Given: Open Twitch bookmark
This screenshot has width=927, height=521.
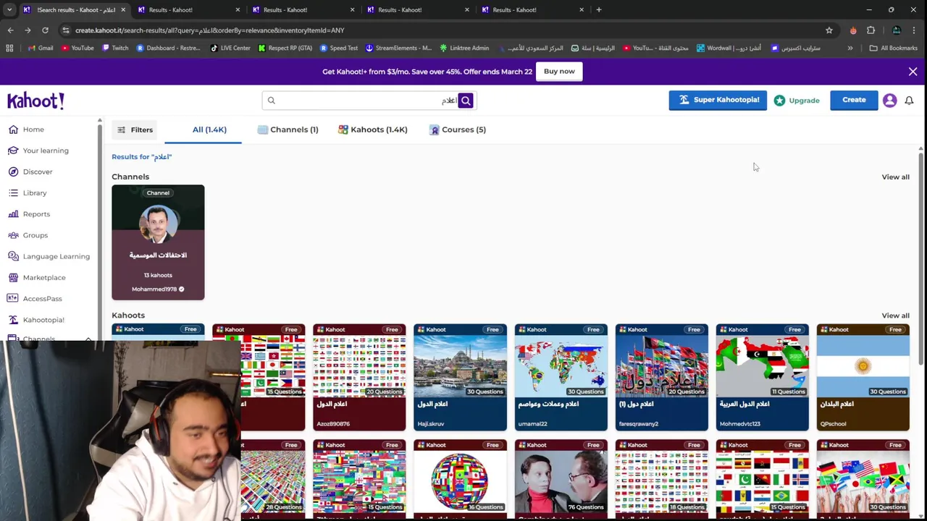Looking at the screenshot, I should (x=115, y=48).
